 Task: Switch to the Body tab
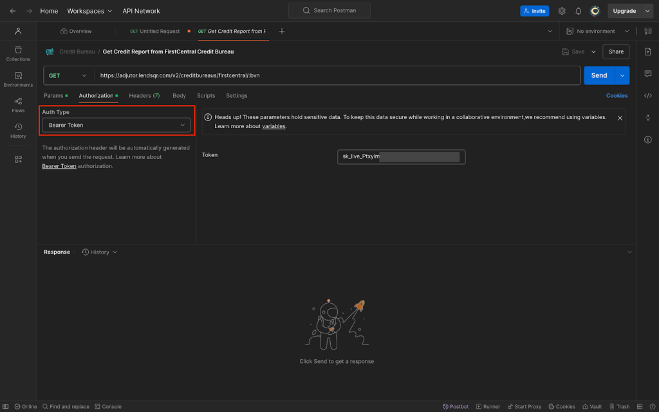(x=179, y=96)
